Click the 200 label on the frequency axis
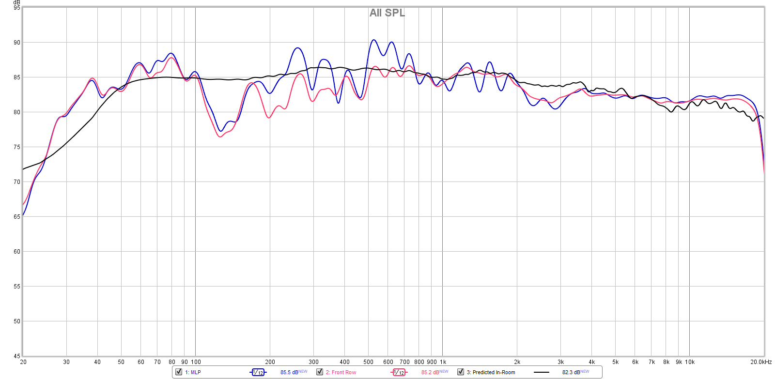775x379 pixels. 270,362
